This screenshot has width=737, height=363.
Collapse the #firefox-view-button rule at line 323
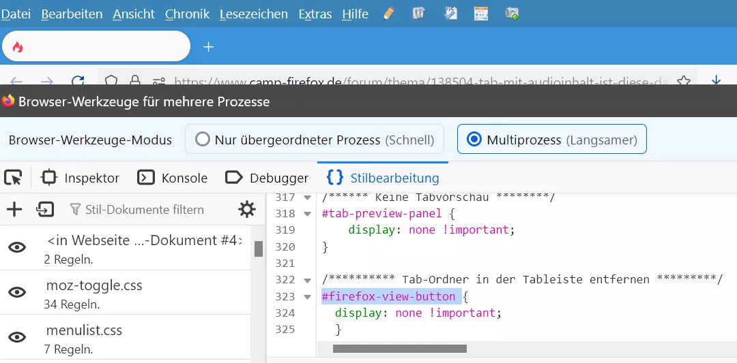click(x=307, y=297)
